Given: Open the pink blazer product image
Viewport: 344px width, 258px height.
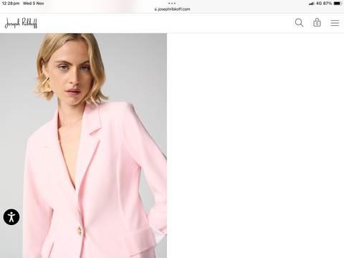Looking at the screenshot, I should pos(83,145).
